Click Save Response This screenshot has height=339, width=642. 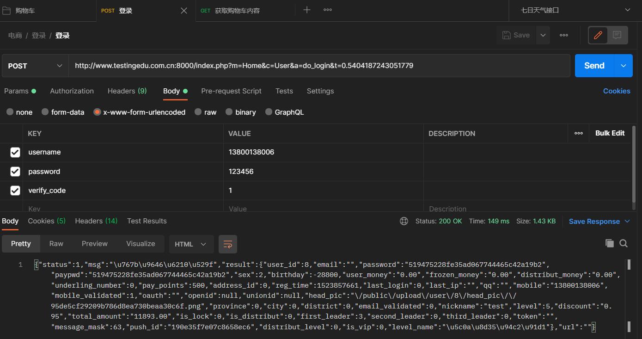pos(594,222)
